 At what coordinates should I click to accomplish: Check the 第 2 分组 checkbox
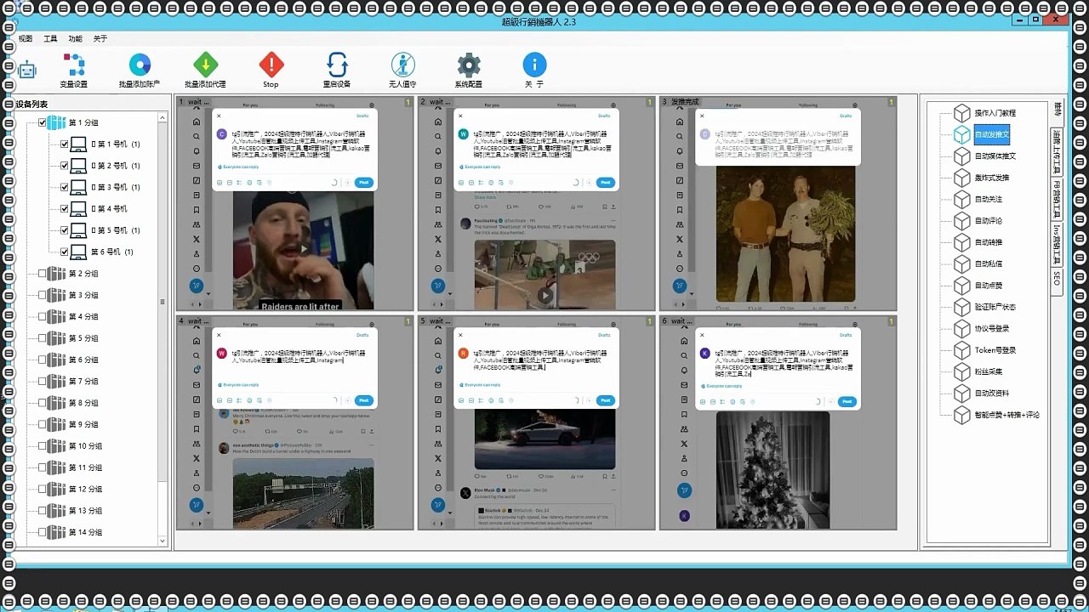tap(42, 274)
